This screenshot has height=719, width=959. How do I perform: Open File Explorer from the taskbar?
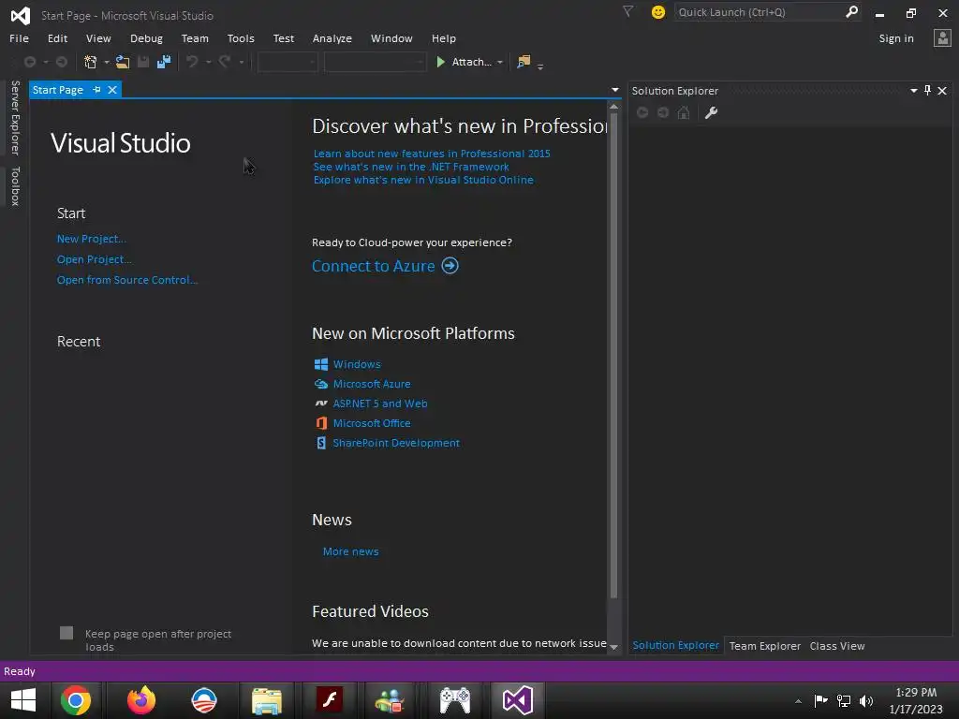[x=267, y=700]
